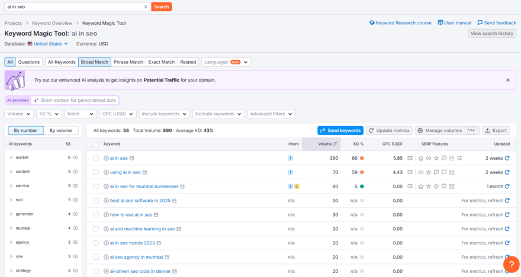
Task: View SERP snapshot for 'ai in seo' row
Action: (410, 158)
